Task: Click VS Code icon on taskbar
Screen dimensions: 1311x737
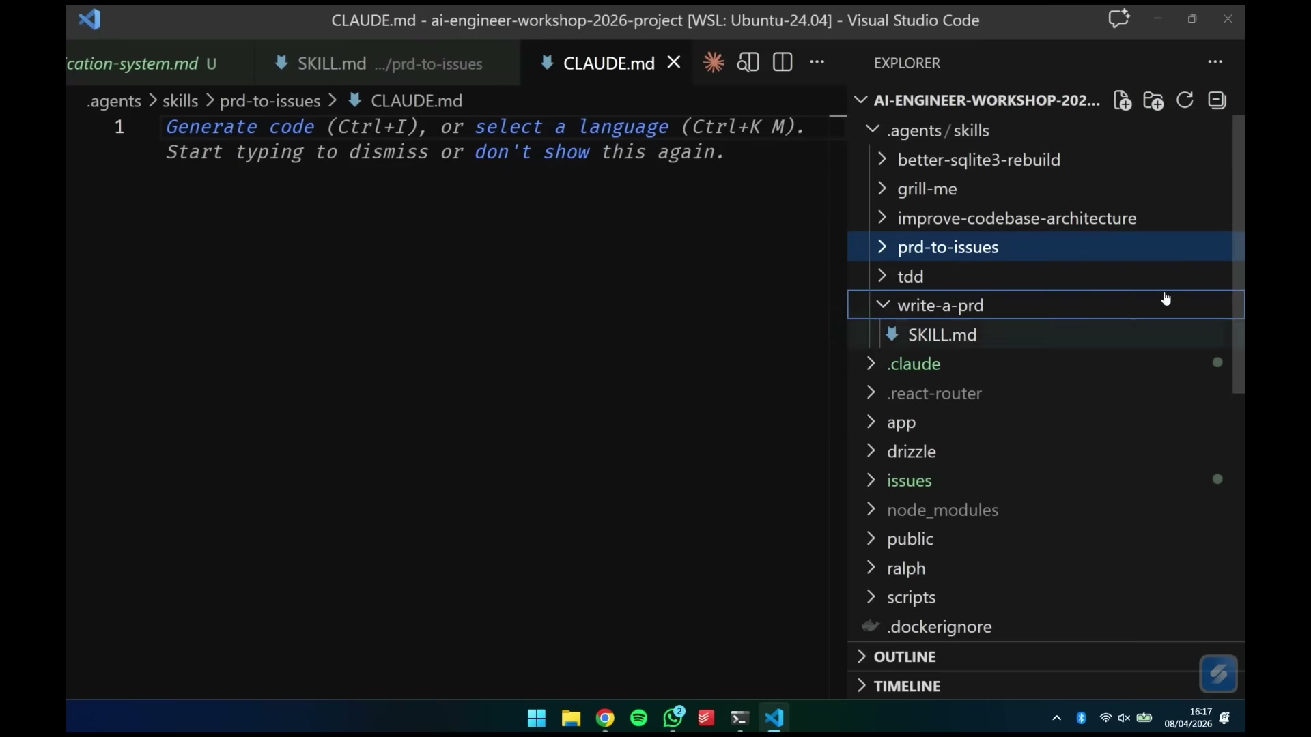Action: [774, 718]
